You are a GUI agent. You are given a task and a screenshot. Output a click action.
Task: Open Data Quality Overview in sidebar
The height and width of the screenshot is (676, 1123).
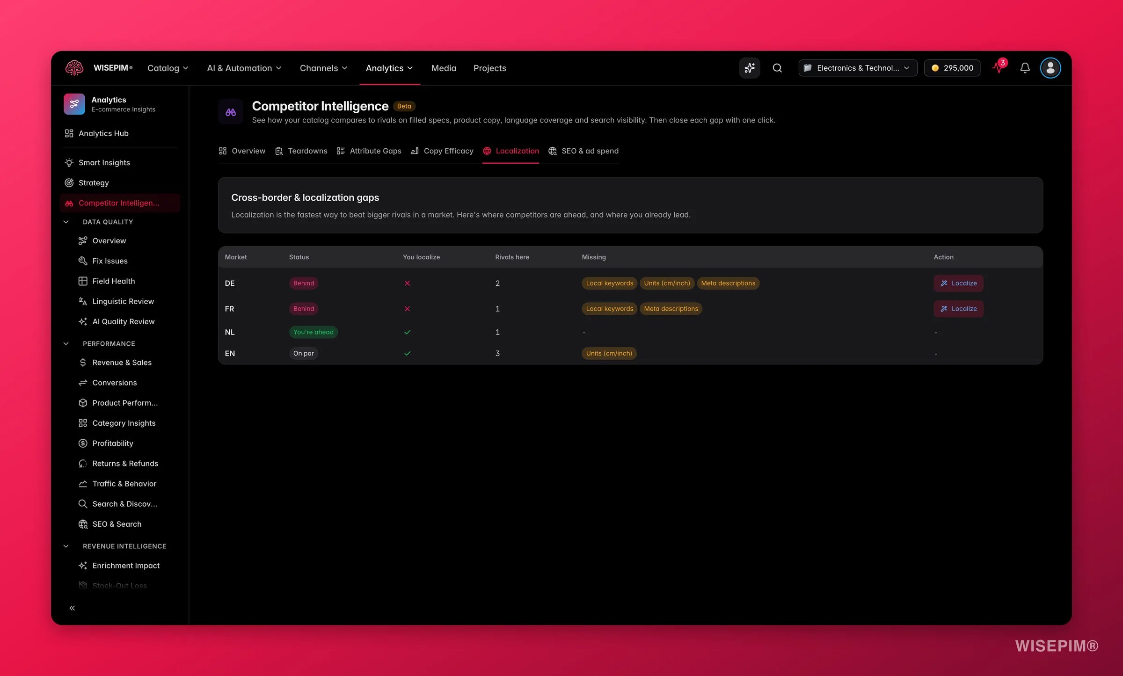(x=109, y=240)
